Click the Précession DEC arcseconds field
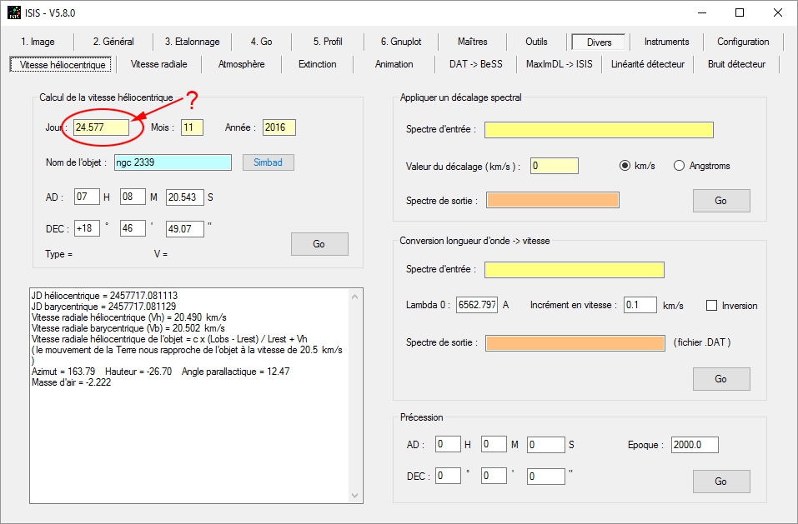The width and height of the screenshot is (798, 524). coord(546,477)
